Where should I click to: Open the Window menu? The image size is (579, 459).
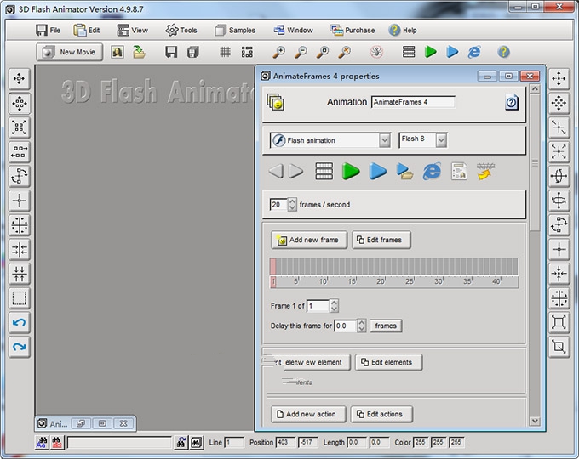coord(293,31)
